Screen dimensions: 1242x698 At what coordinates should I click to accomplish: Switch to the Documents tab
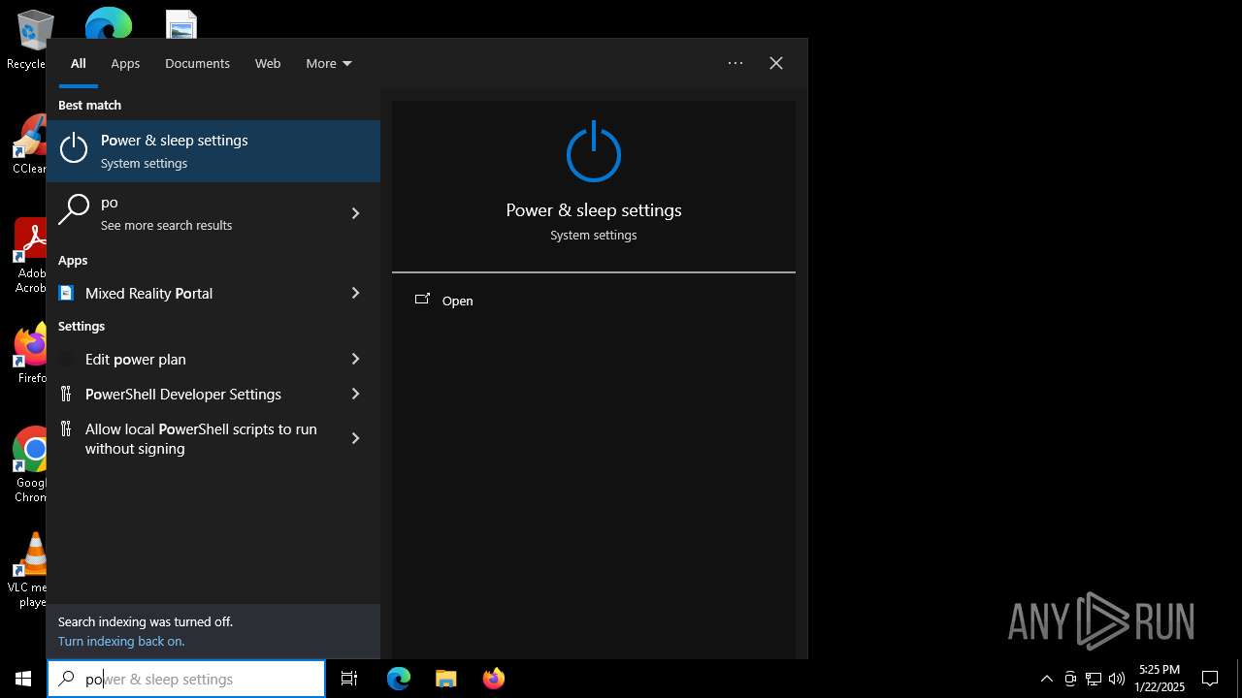(x=197, y=63)
